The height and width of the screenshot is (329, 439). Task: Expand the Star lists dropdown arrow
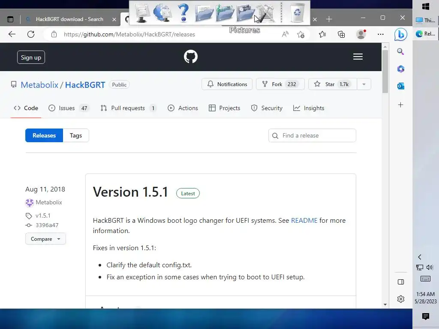[x=364, y=84]
